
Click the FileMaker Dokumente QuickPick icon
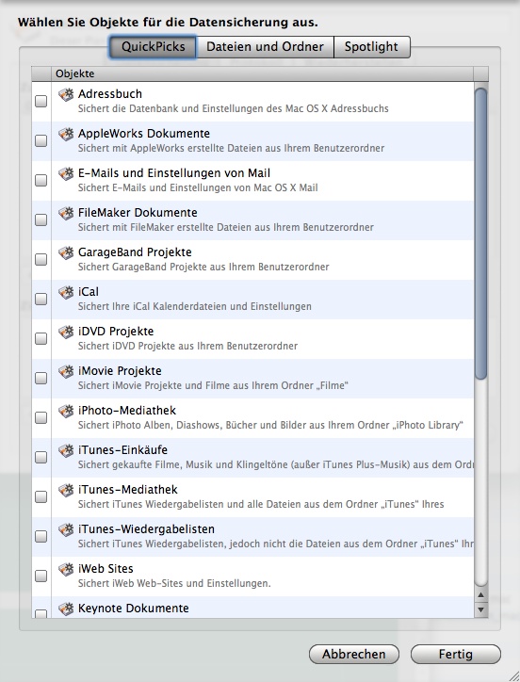tap(66, 213)
